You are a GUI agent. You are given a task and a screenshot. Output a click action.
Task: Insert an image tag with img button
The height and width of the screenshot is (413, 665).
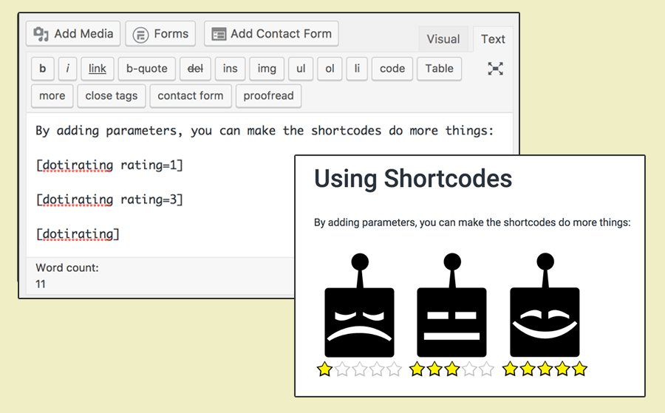(267, 69)
